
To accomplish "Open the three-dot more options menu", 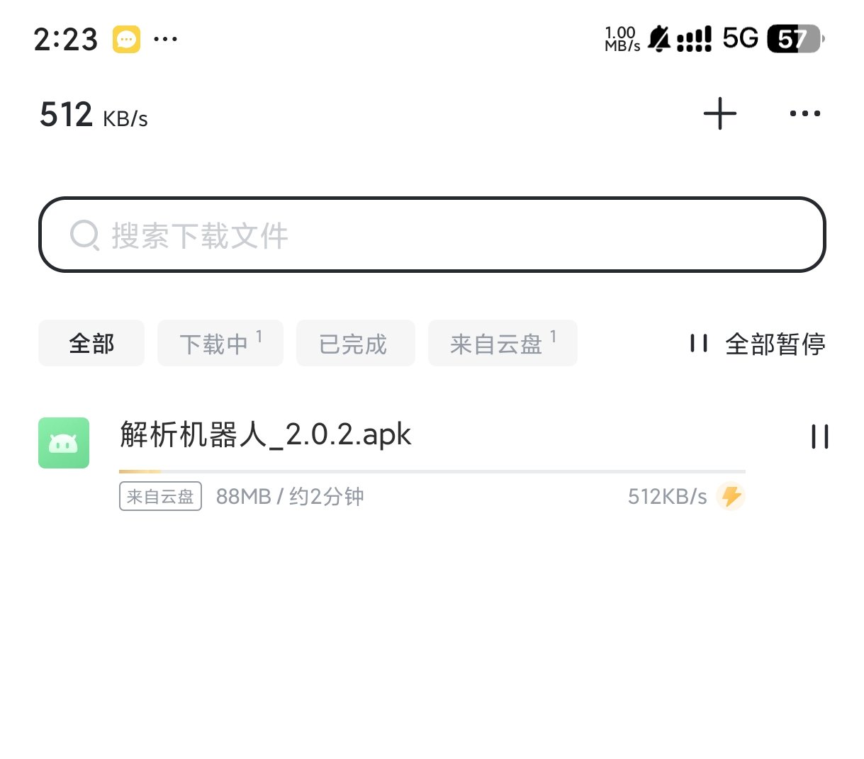I will (x=805, y=113).
